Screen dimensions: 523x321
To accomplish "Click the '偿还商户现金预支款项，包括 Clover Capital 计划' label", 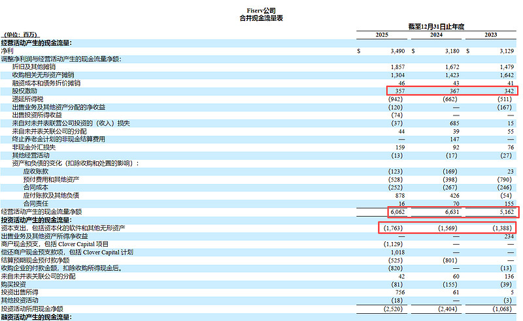I will click(x=67, y=252).
